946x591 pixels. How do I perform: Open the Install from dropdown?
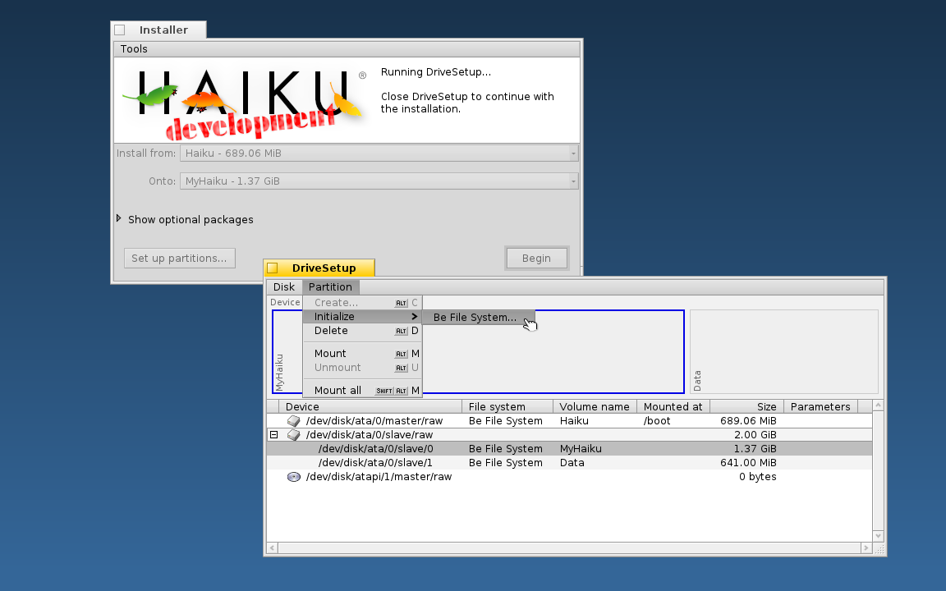pyautogui.click(x=379, y=153)
